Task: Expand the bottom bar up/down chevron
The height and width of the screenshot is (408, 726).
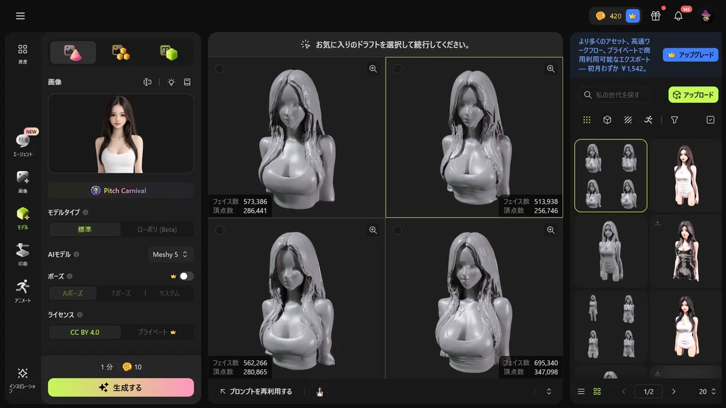Action: pyautogui.click(x=549, y=392)
